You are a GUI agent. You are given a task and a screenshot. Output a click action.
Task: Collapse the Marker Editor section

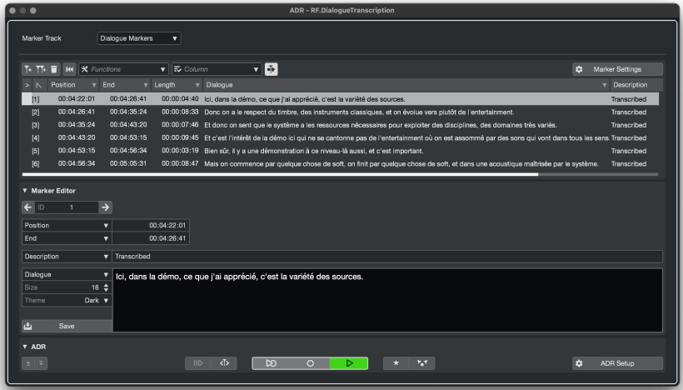click(25, 191)
